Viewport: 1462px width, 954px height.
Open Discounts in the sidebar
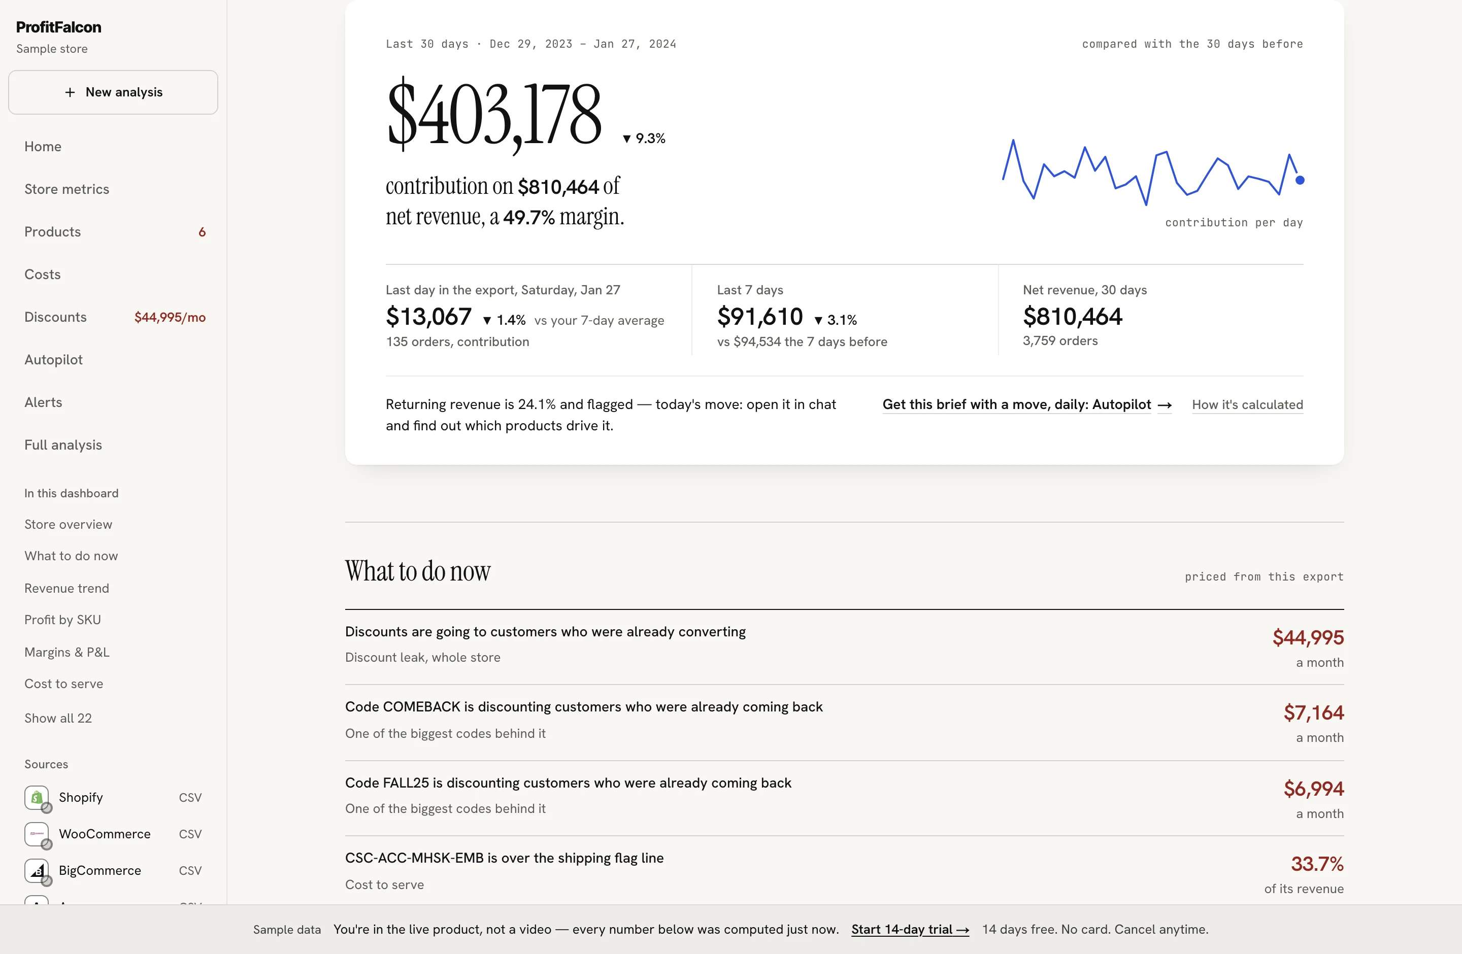coord(56,317)
